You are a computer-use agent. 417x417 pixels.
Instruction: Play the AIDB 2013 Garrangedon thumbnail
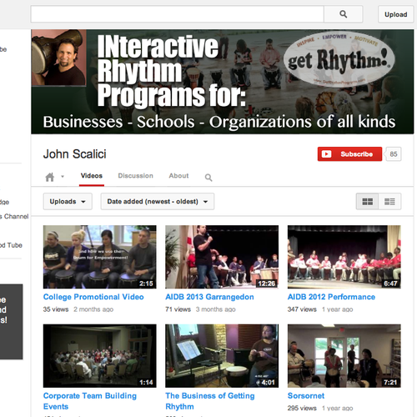point(222,257)
